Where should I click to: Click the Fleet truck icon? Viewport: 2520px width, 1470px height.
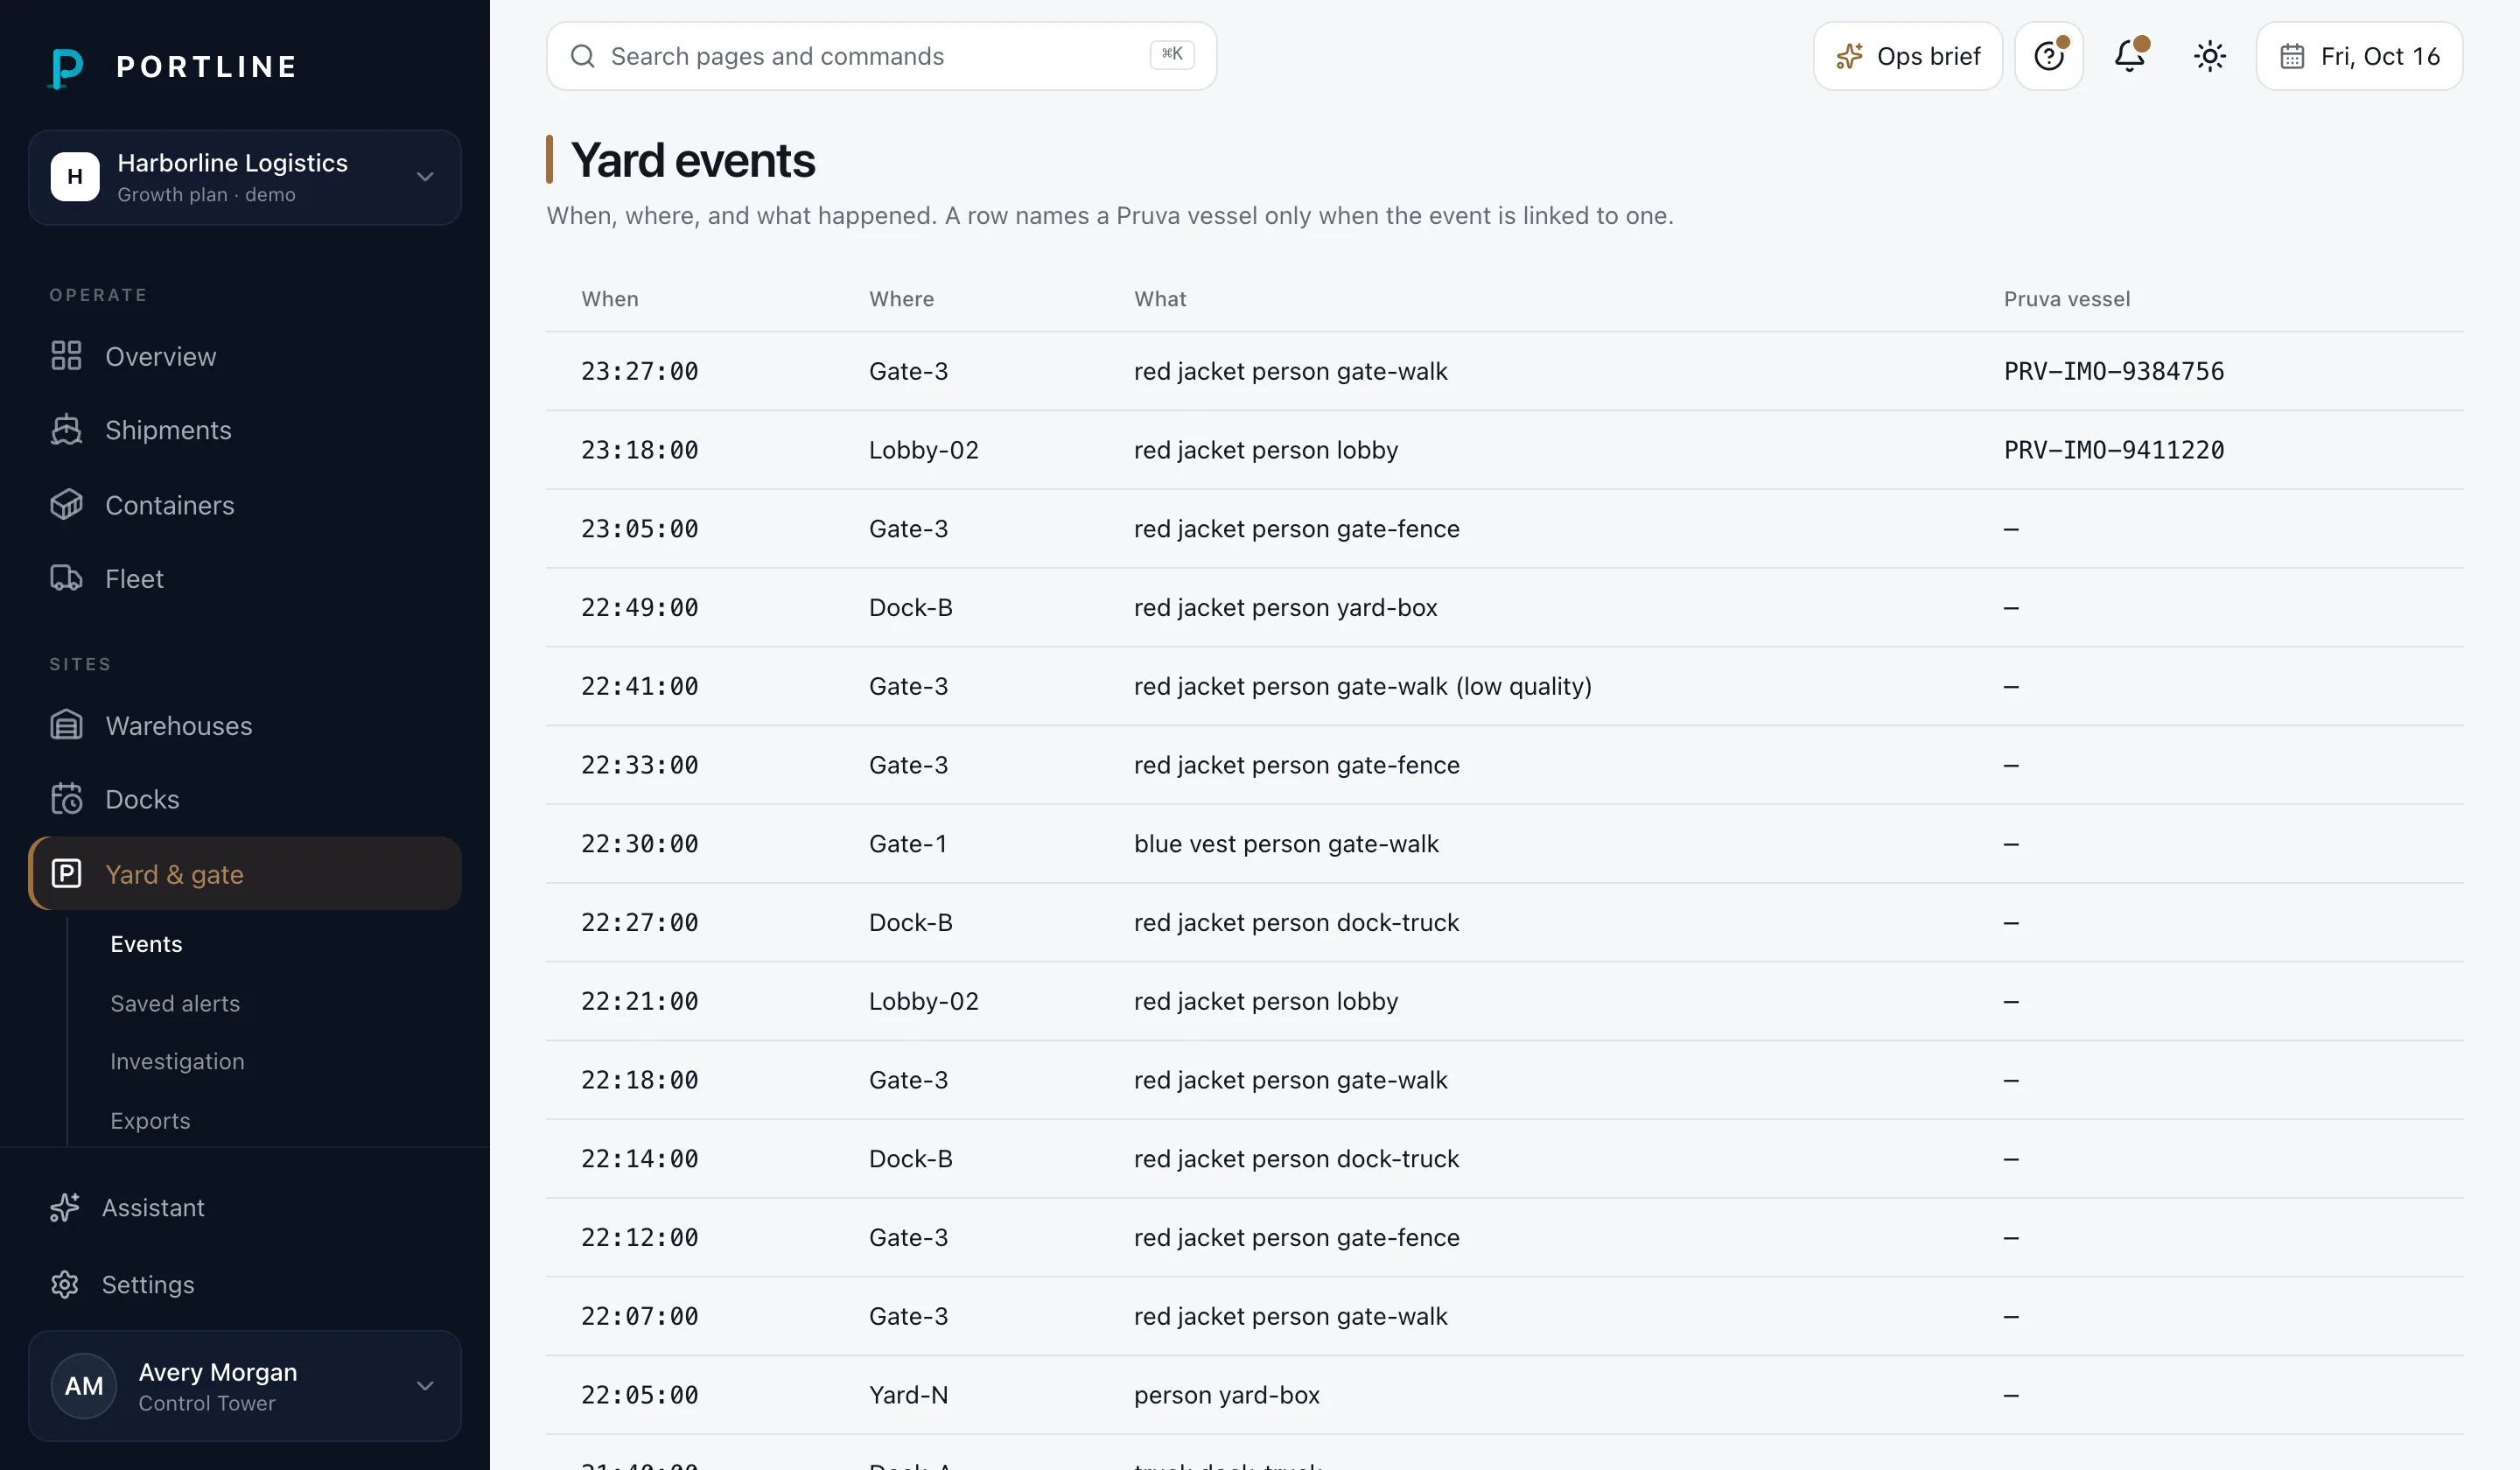point(66,578)
